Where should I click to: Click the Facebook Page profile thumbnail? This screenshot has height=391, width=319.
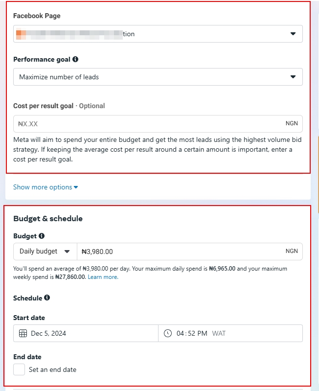21,34
